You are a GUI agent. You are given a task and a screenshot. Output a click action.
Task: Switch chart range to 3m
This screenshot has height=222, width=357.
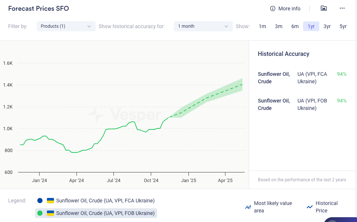coord(279,26)
